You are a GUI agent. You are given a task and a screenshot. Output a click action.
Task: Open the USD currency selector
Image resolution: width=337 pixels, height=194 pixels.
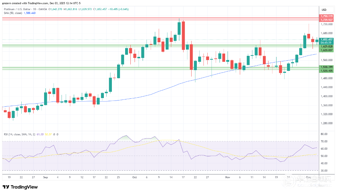[324, 9]
